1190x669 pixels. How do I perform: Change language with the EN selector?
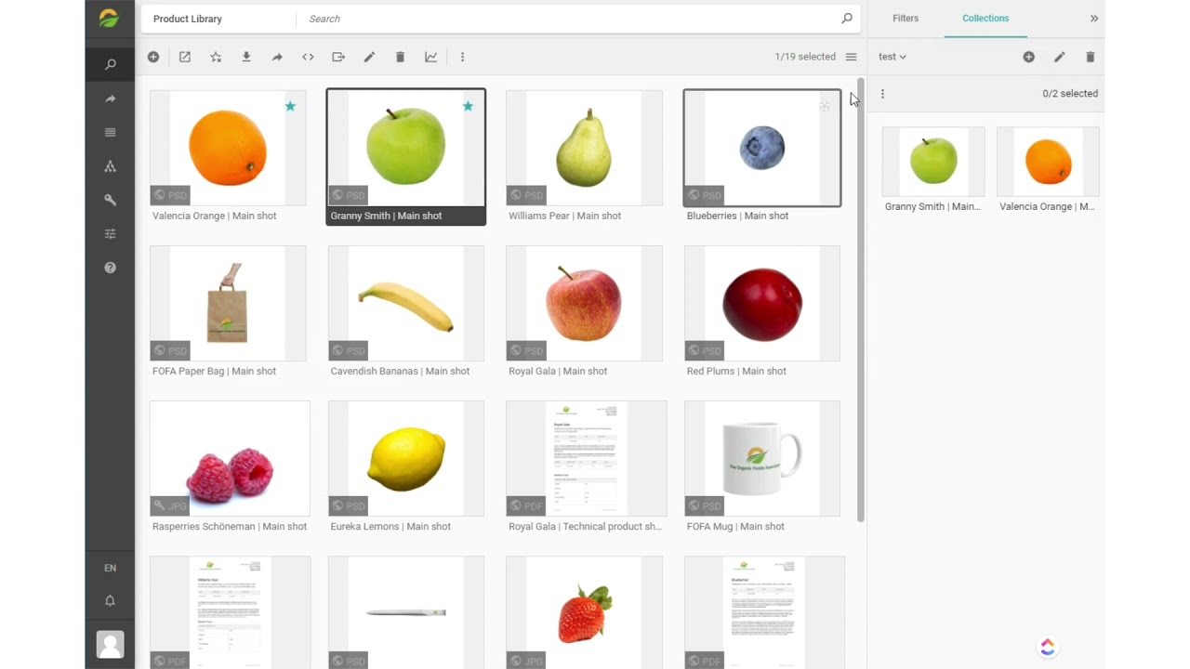(x=110, y=568)
